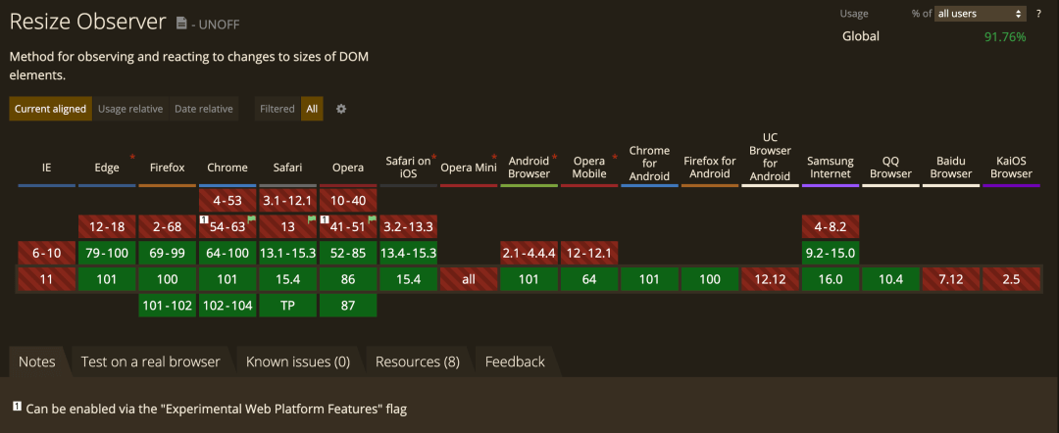
Task: Click the Chrome column header
Action: pos(227,168)
